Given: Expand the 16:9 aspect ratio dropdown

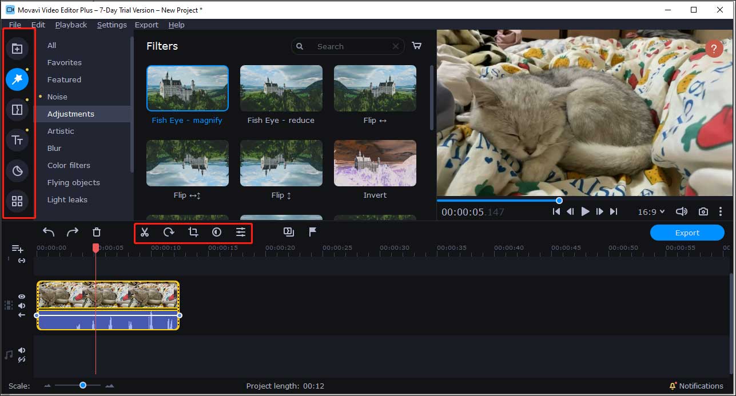Looking at the screenshot, I should (x=651, y=211).
